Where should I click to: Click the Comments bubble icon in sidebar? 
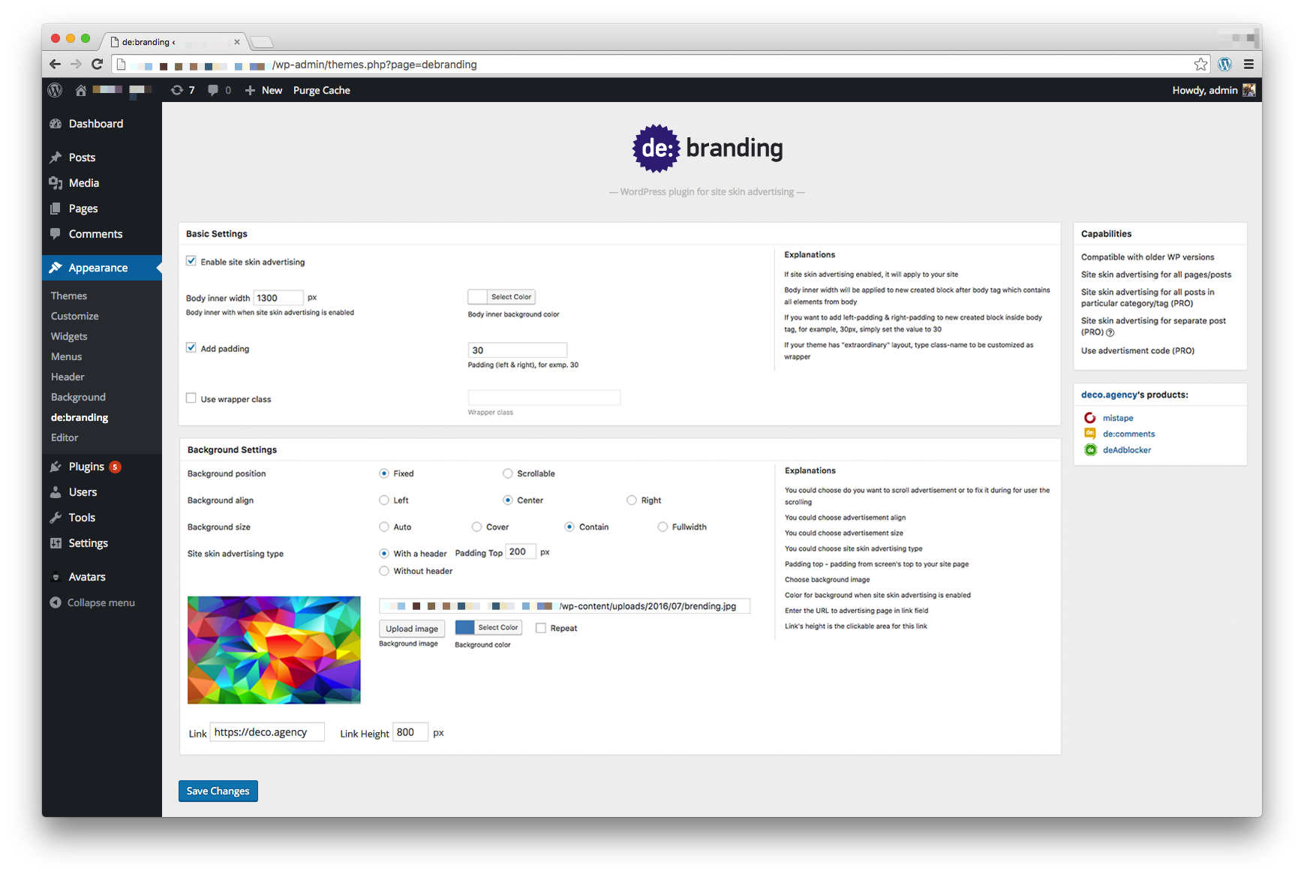tap(56, 233)
